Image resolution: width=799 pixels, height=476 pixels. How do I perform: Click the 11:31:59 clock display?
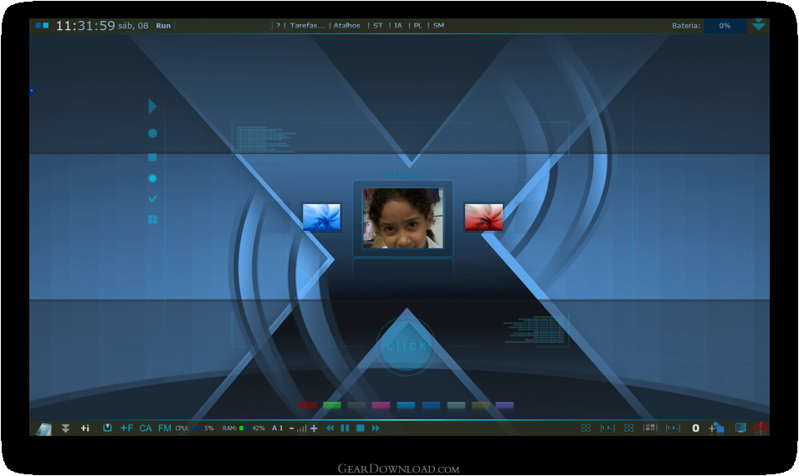[x=85, y=25]
